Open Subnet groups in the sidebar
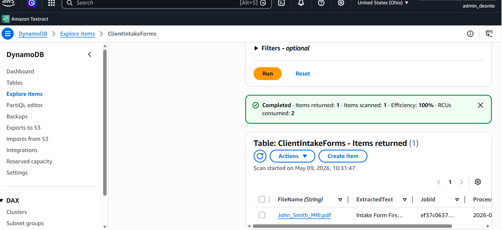Image resolution: width=502 pixels, height=230 pixels. tap(25, 223)
